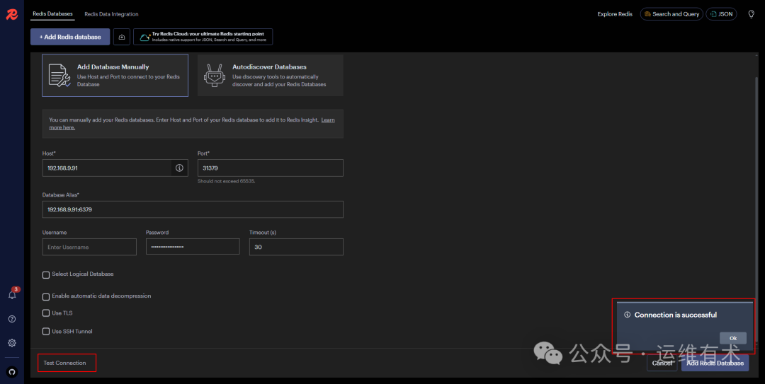
Task: Click the Password input field
Action: click(x=193, y=247)
